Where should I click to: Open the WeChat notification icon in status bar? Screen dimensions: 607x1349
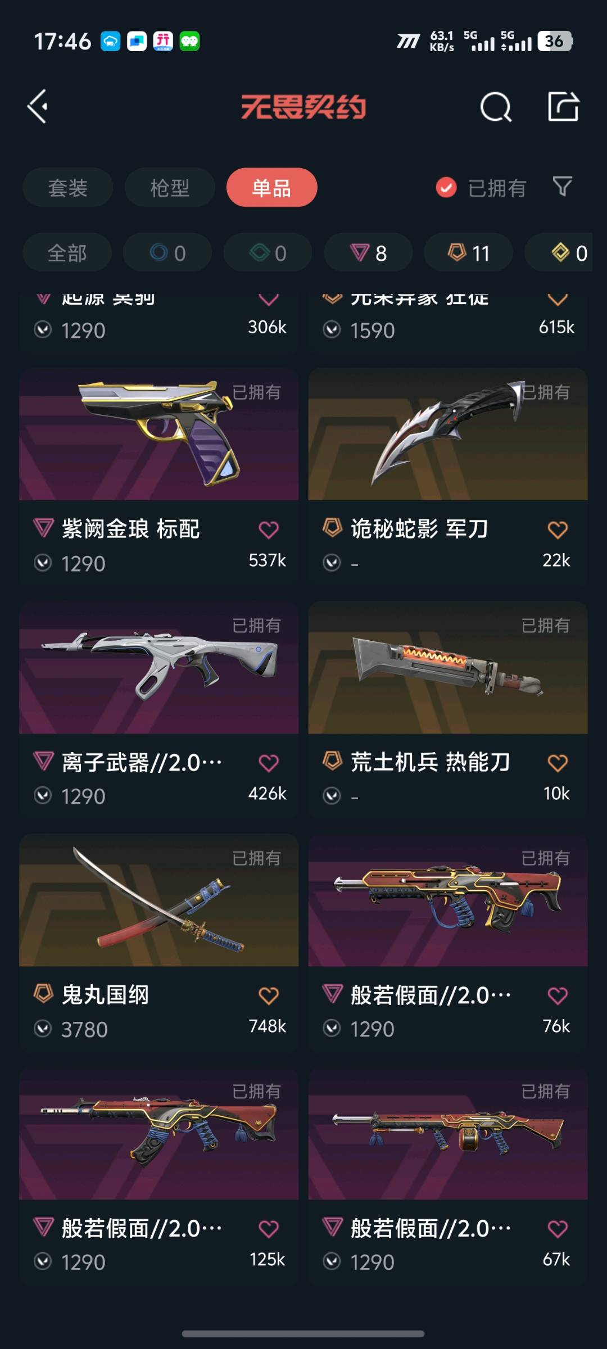[x=189, y=41]
